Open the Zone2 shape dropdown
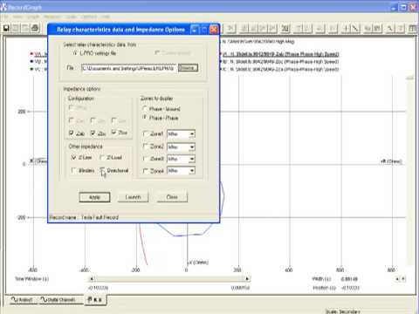This screenshot has width=419, height=314. pyautogui.click(x=192, y=147)
